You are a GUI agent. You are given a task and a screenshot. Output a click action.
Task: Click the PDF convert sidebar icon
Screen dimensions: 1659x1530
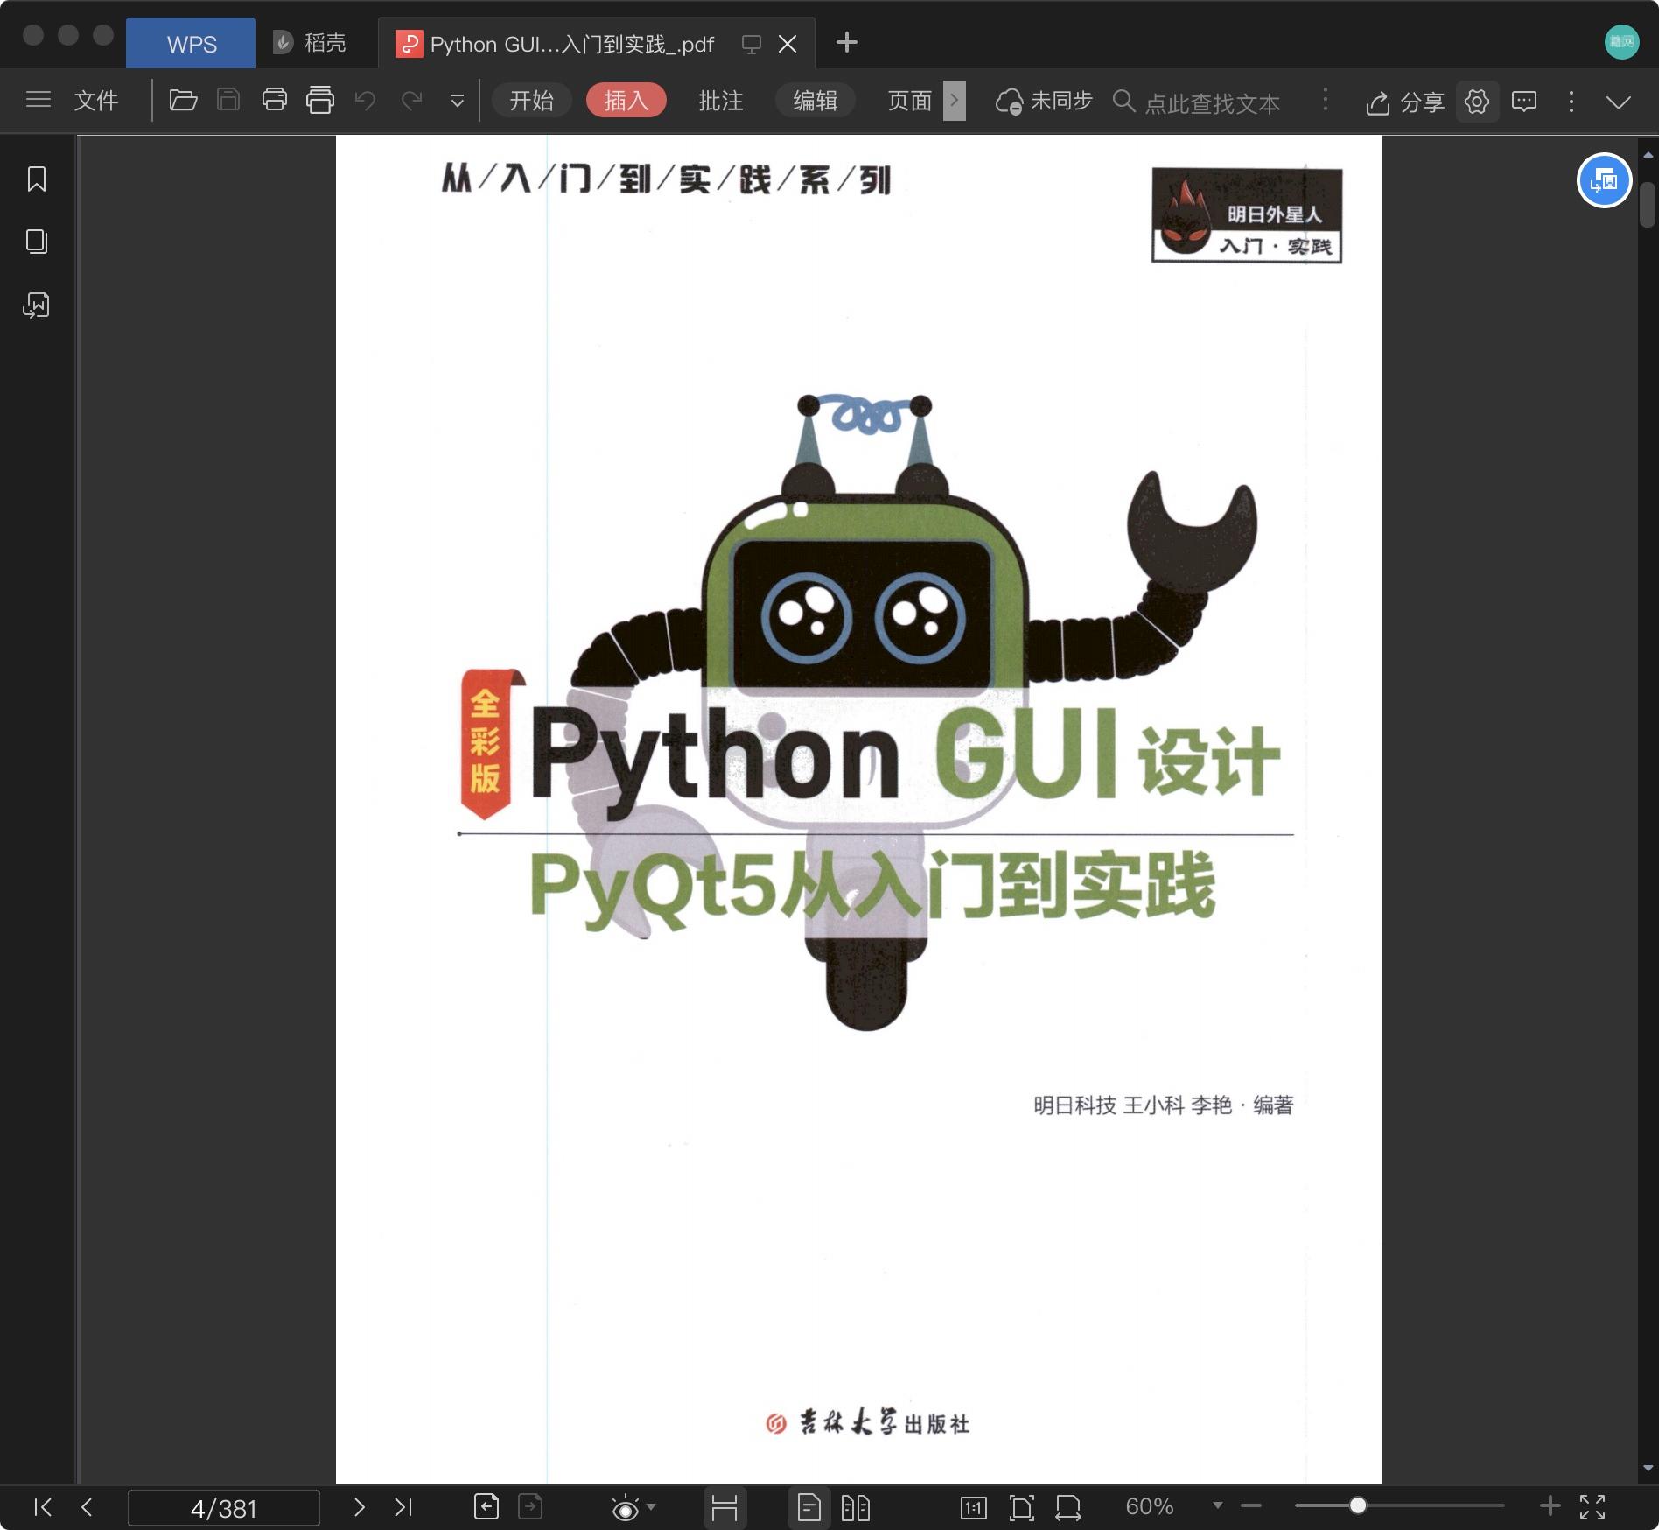click(37, 305)
